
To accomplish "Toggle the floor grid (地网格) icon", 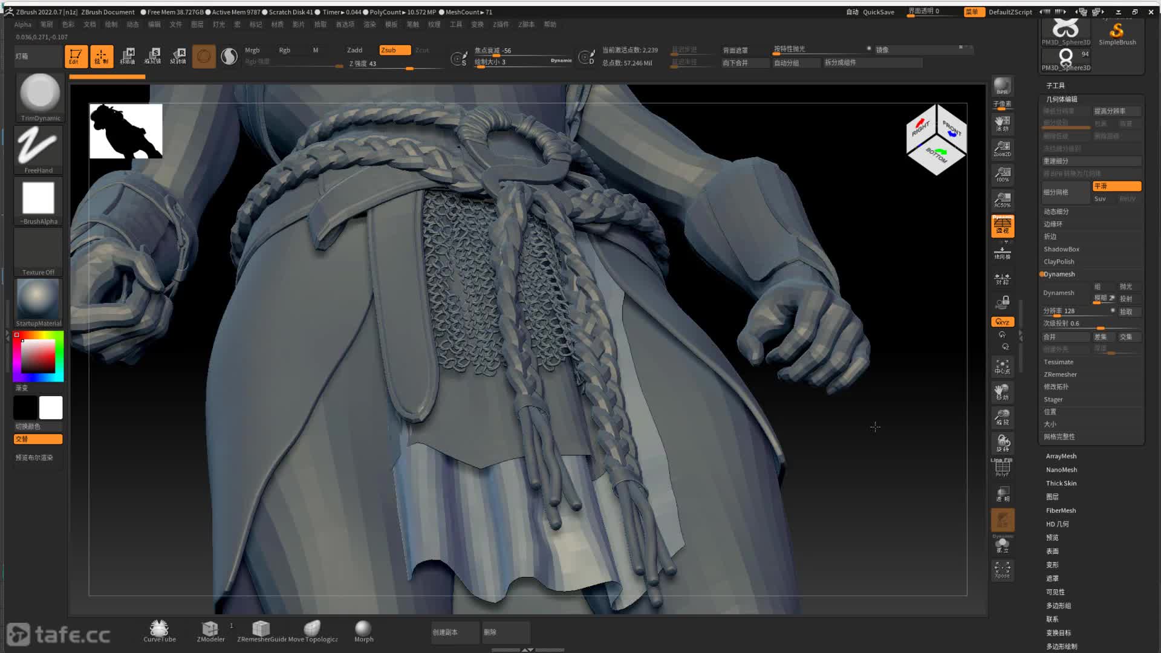I will 1003,252.
